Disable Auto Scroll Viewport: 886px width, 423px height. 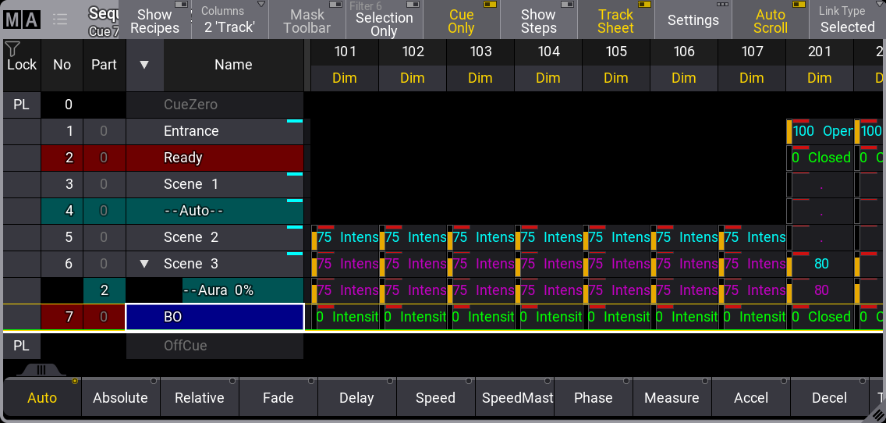pos(770,20)
